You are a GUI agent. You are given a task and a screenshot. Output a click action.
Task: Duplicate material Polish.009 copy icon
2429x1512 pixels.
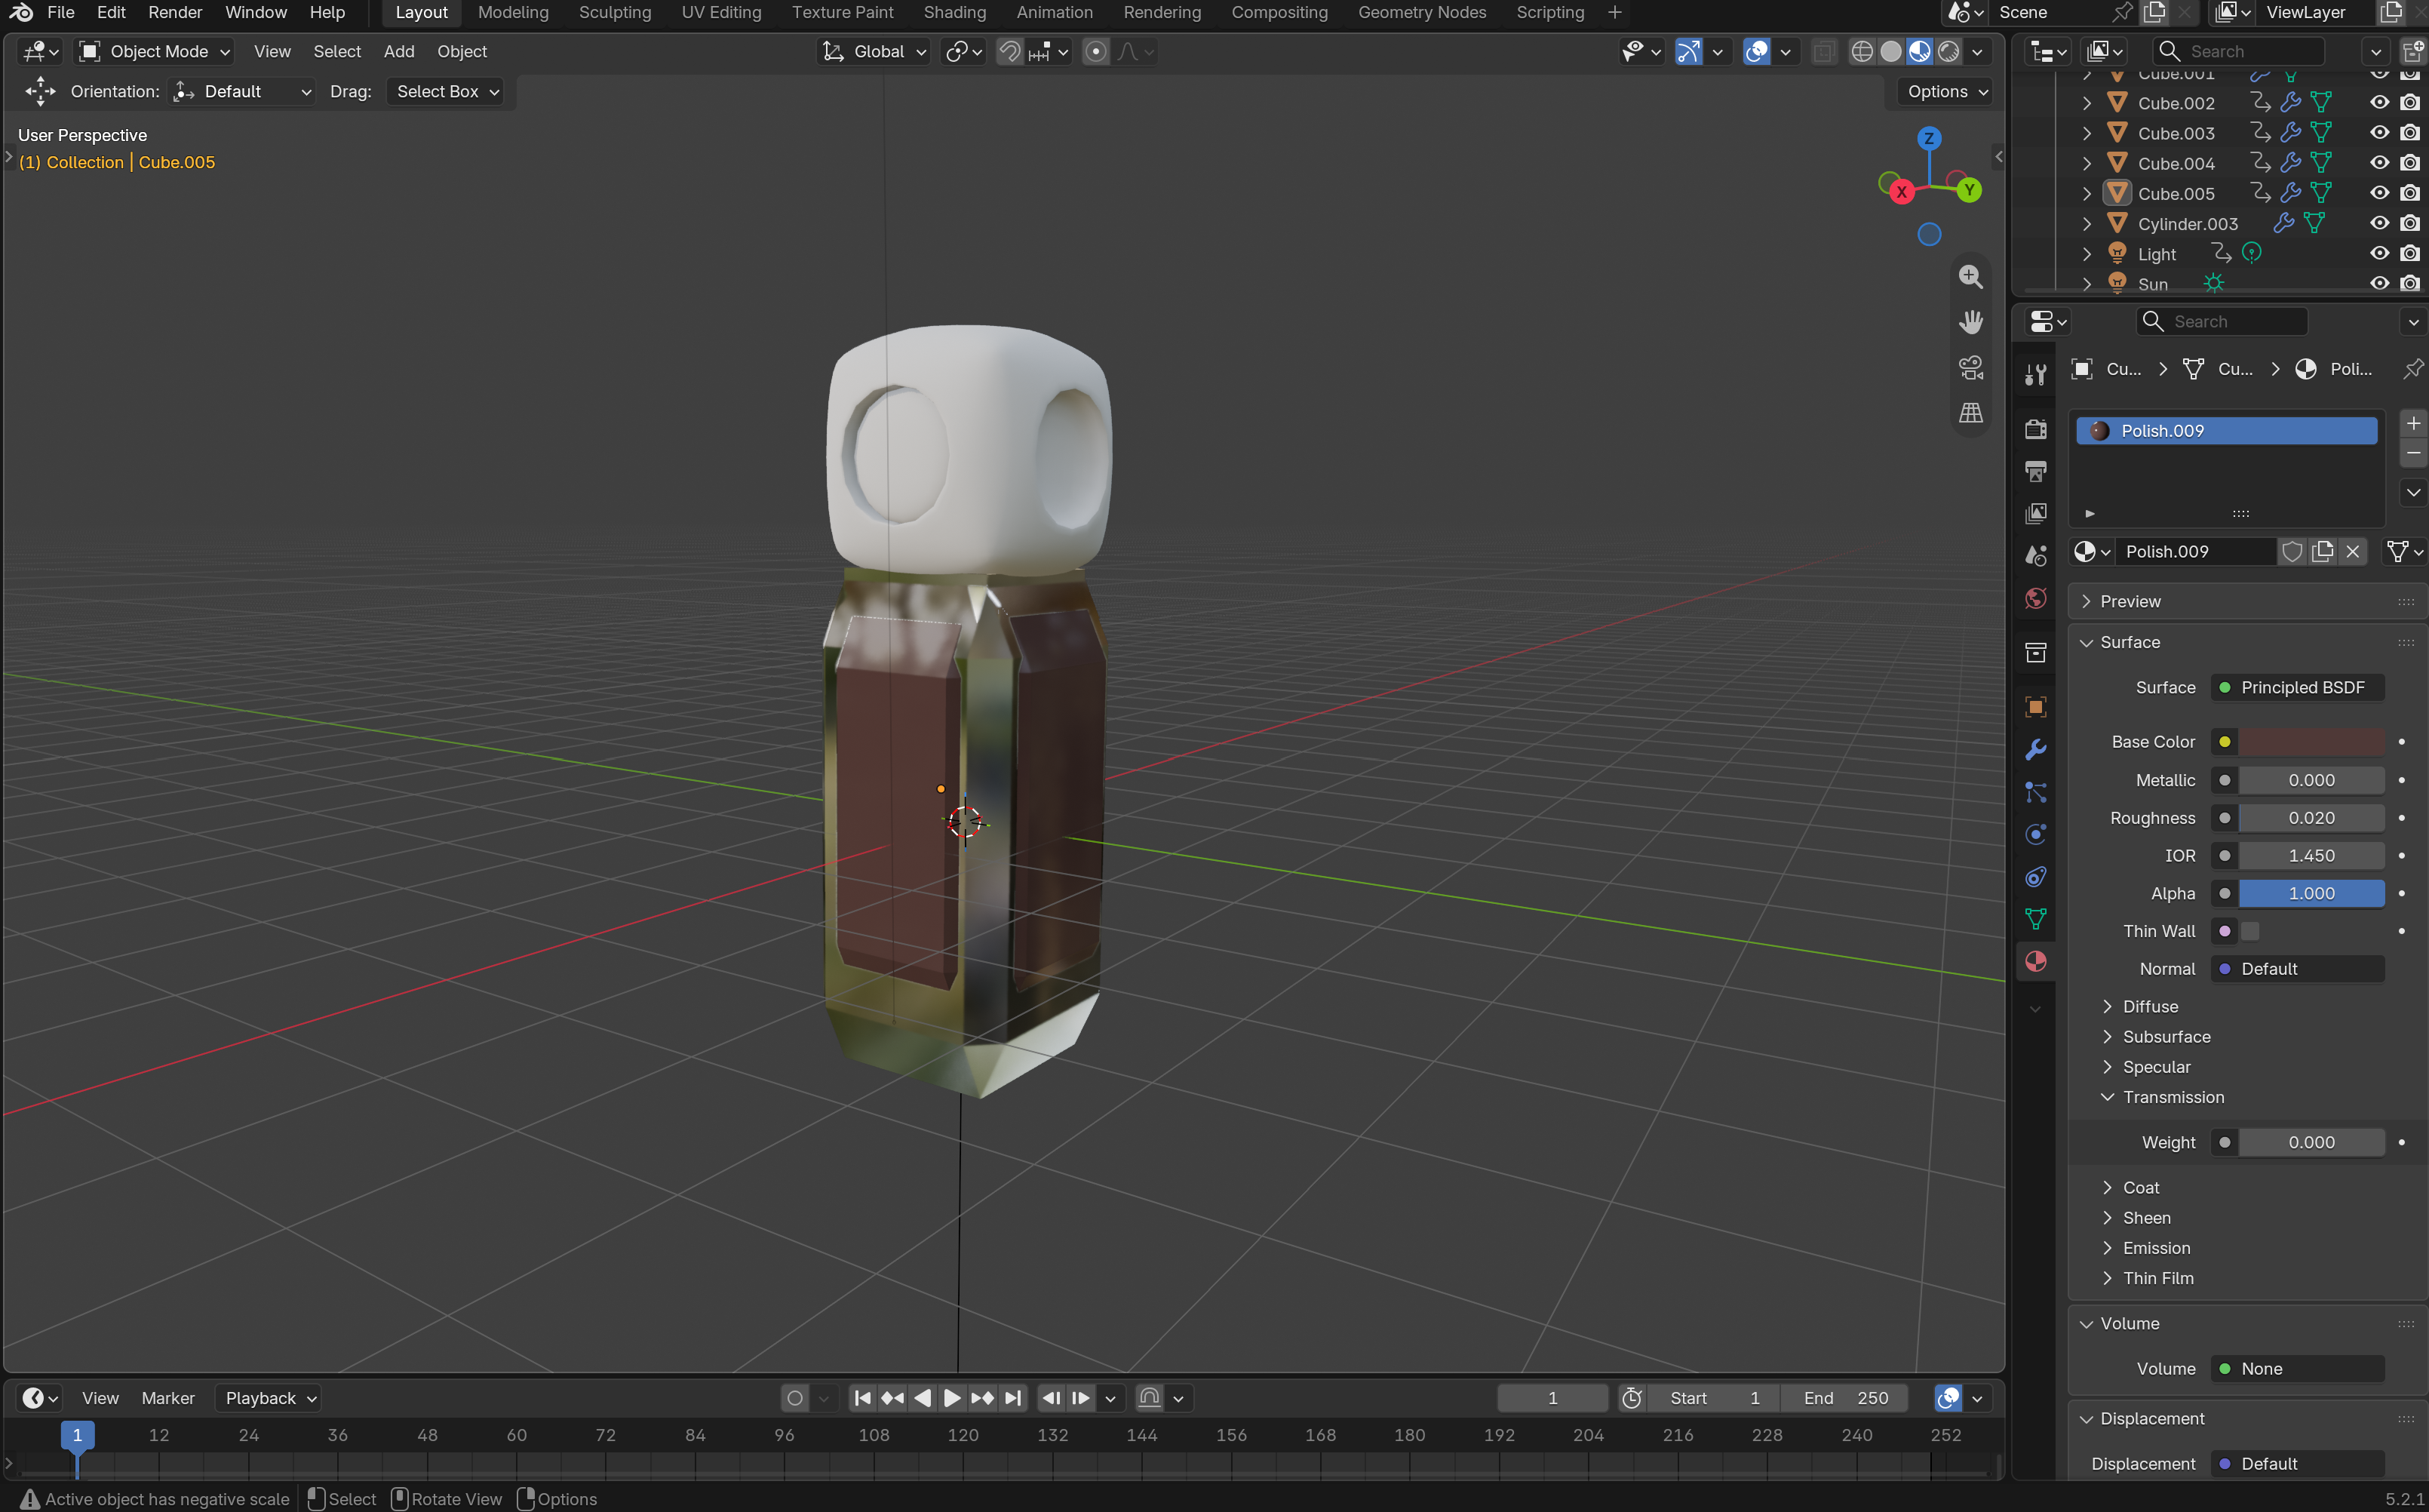point(2322,552)
